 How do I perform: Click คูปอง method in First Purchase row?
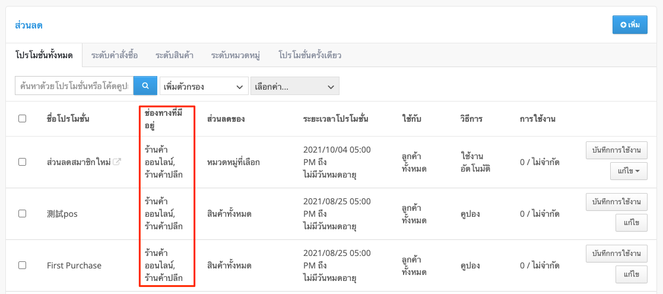[x=471, y=265]
